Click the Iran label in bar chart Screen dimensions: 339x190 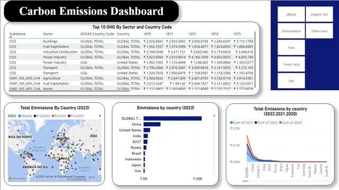(x=138, y=171)
